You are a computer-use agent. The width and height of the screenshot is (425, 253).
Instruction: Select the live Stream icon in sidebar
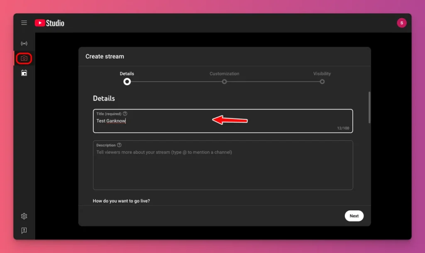pyautogui.click(x=24, y=43)
